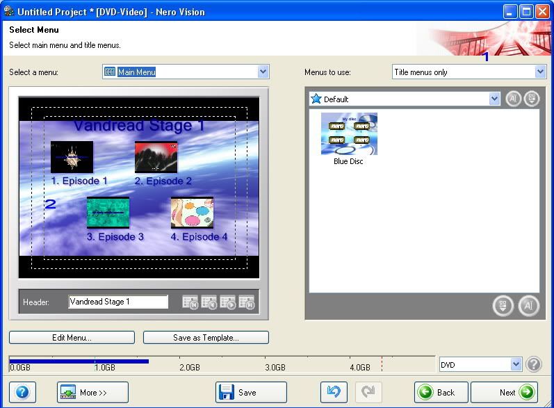Viewport: 554px width, 408px height.
Task: Open the Default template category dropdown
Action: [494, 99]
